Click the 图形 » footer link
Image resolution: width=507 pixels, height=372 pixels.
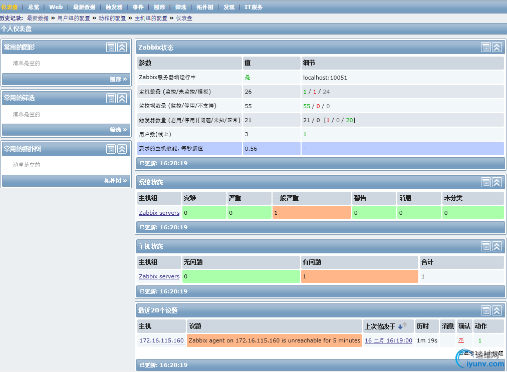point(118,79)
